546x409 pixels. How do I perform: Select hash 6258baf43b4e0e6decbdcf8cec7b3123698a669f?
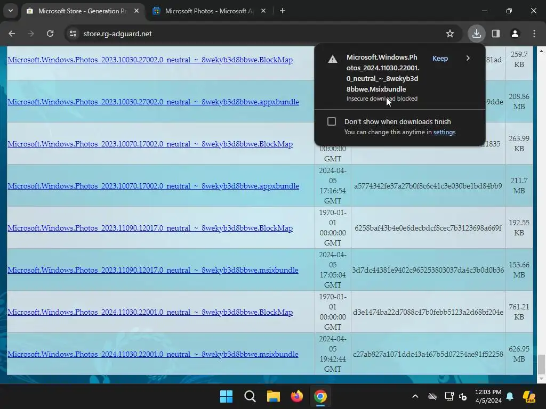[428, 228]
